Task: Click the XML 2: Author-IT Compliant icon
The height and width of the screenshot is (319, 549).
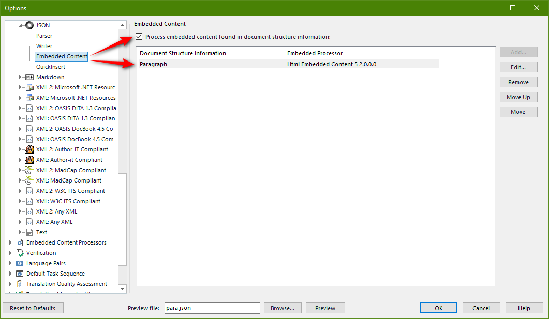Action: (30, 150)
